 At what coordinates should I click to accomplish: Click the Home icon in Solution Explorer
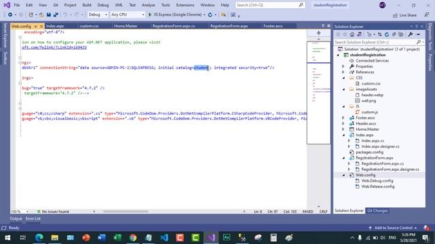352,35
